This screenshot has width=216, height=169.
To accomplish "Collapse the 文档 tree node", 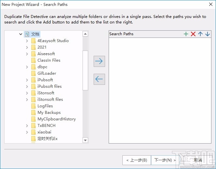I will coord(21,34).
